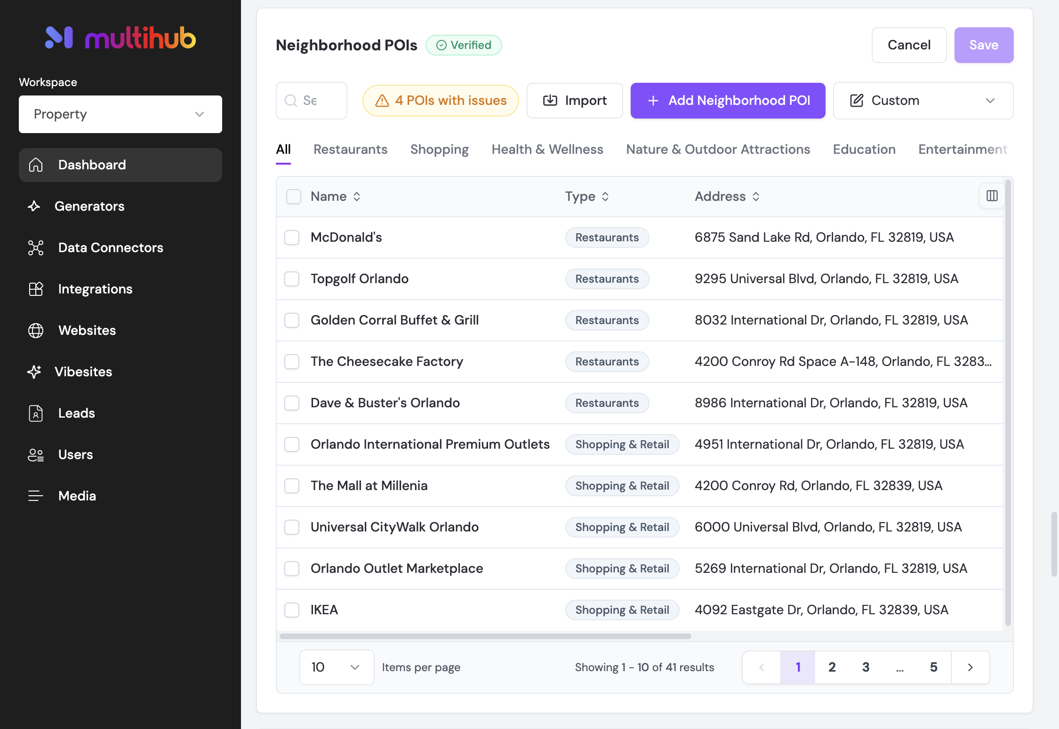The width and height of the screenshot is (1059, 729).
Task: Switch to Restaurants tab
Action: pos(350,150)
